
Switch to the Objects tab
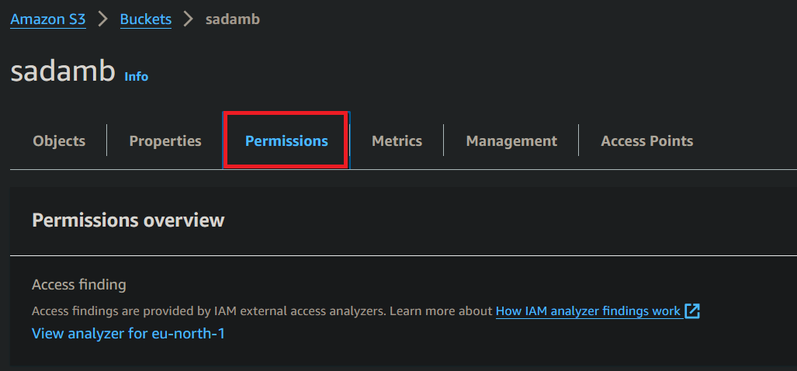(x=59, y=140)
